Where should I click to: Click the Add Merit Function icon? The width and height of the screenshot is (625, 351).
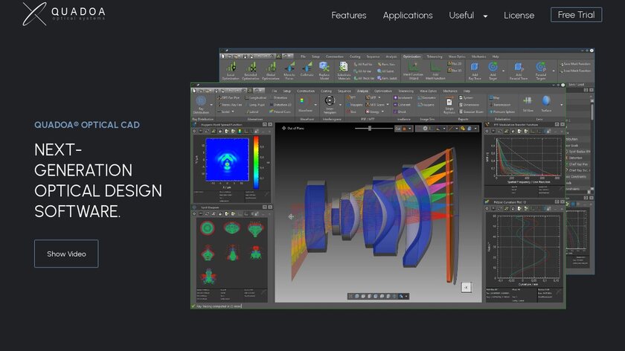coord(435,71)
